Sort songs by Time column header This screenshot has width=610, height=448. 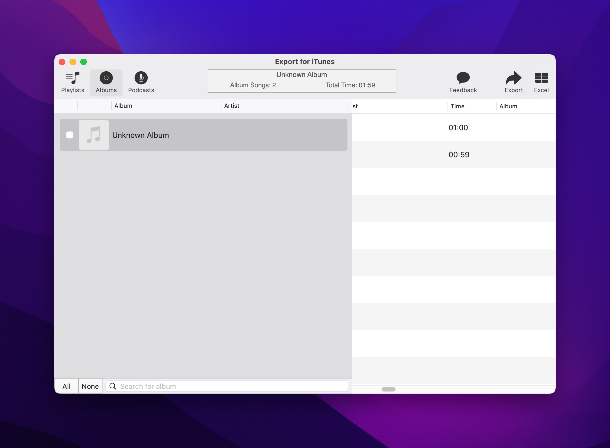[457, 106]
